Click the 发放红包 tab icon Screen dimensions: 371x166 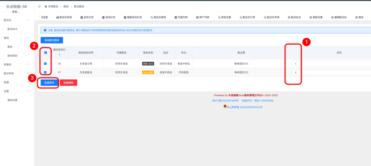click(81, 17)
